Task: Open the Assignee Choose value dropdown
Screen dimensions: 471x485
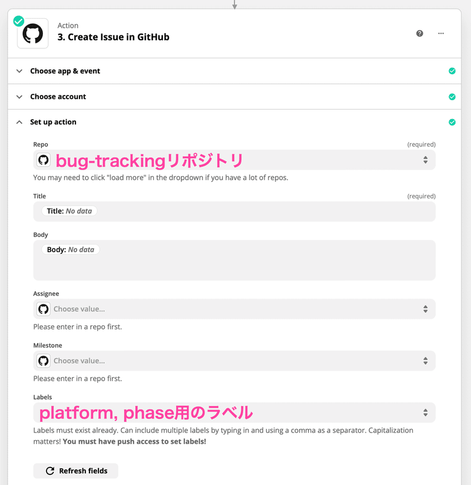Action: point(234,309)
